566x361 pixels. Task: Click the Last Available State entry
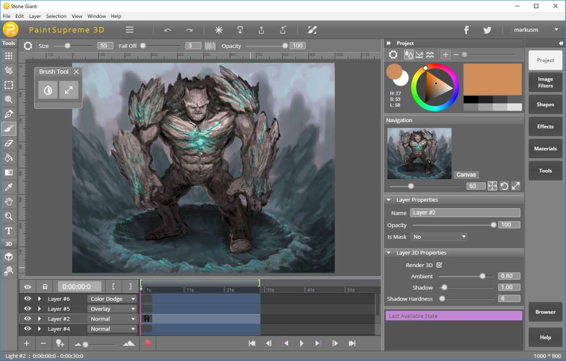[454, 316]
